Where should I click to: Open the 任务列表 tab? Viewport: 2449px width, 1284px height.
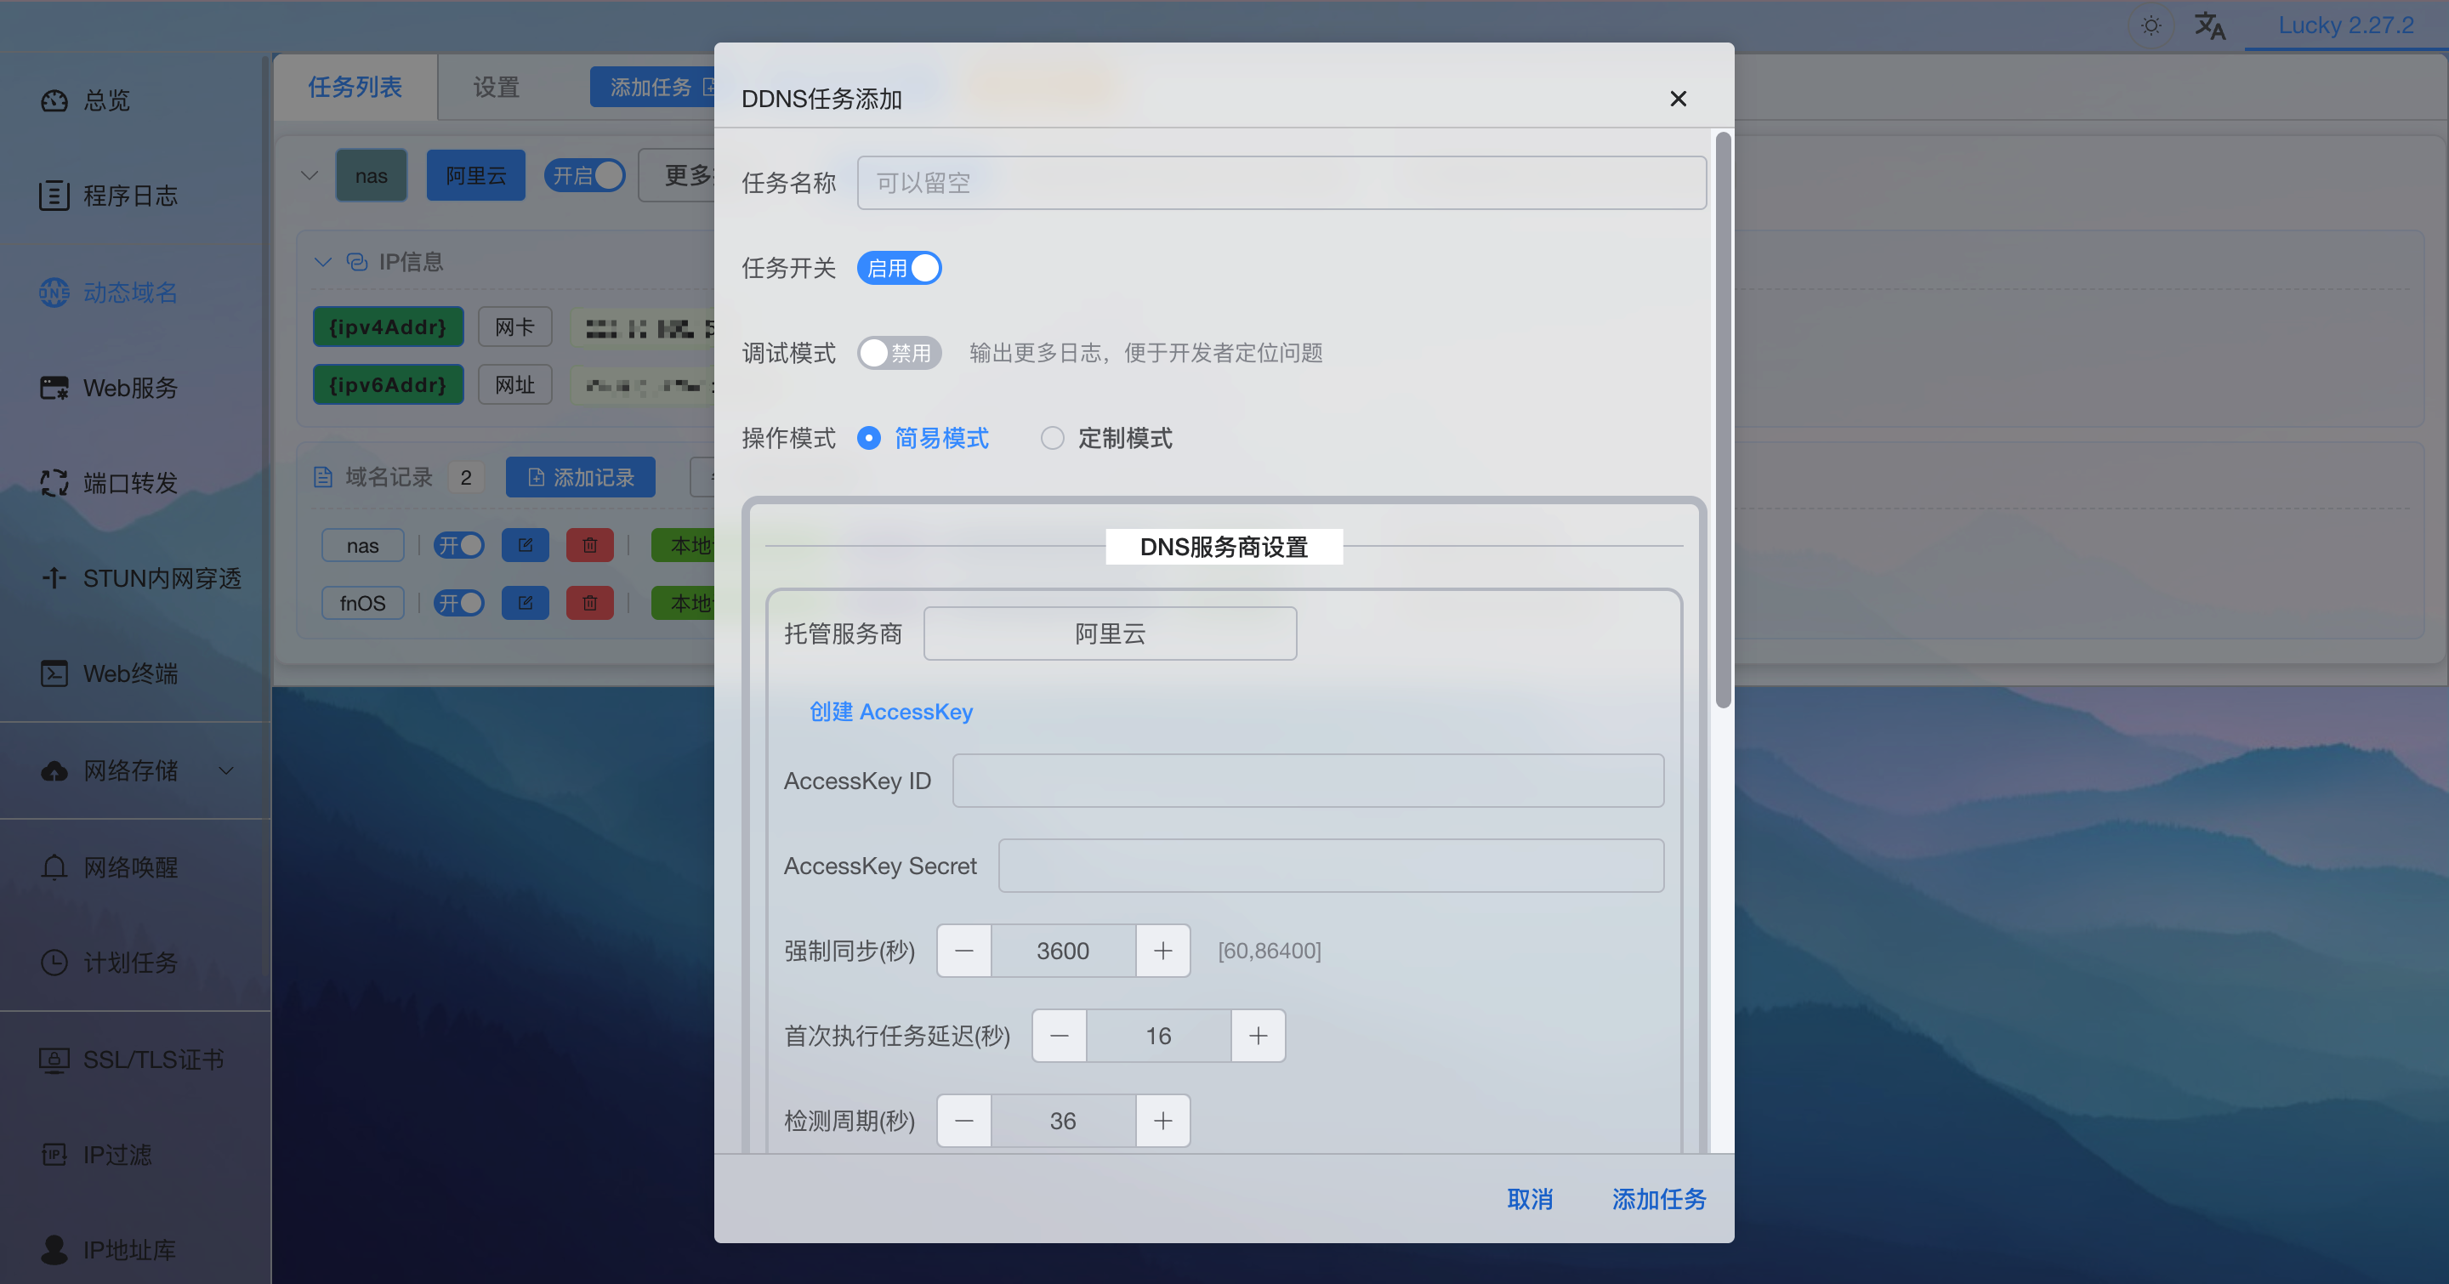pos(355,88)
